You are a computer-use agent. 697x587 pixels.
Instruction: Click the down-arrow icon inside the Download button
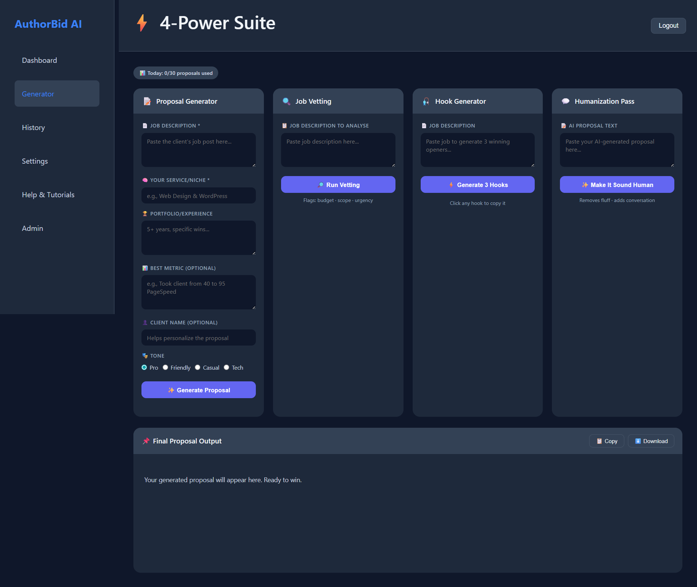pos(638,441)
